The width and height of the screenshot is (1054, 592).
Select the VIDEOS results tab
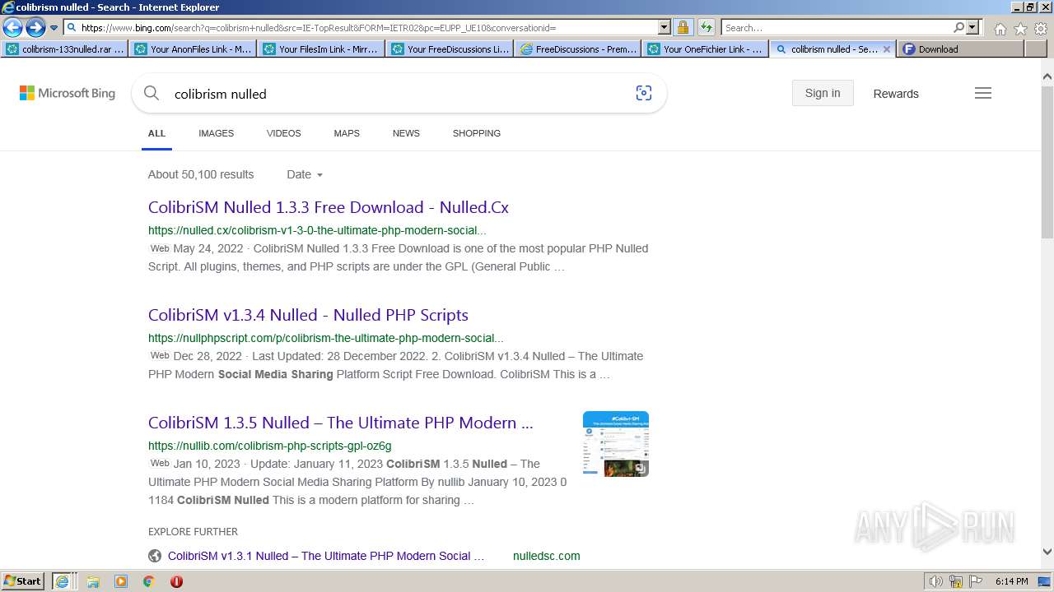283,133
